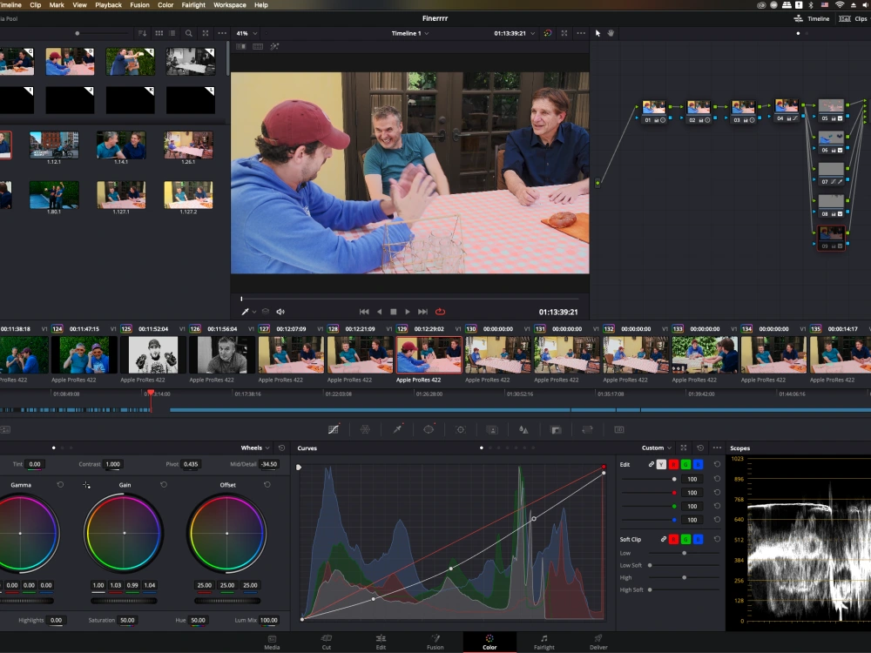The image size is (871, 653).
Task: Select node 03 in node editor
Action: click(743, 111)
